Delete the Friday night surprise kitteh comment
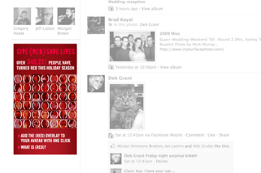The width and height of the screenshot is (261, 173). click(161, 161)
